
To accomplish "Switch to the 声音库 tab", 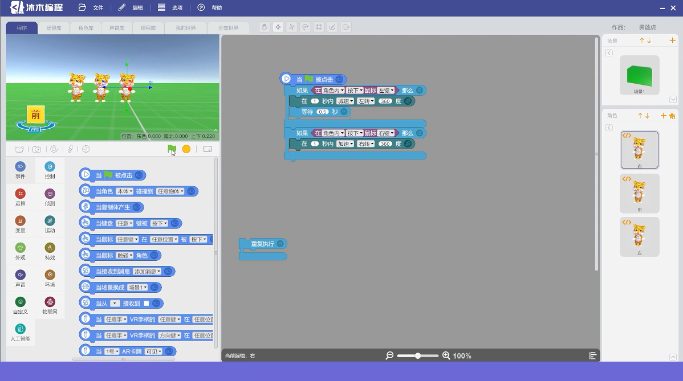I will [117, 28].
